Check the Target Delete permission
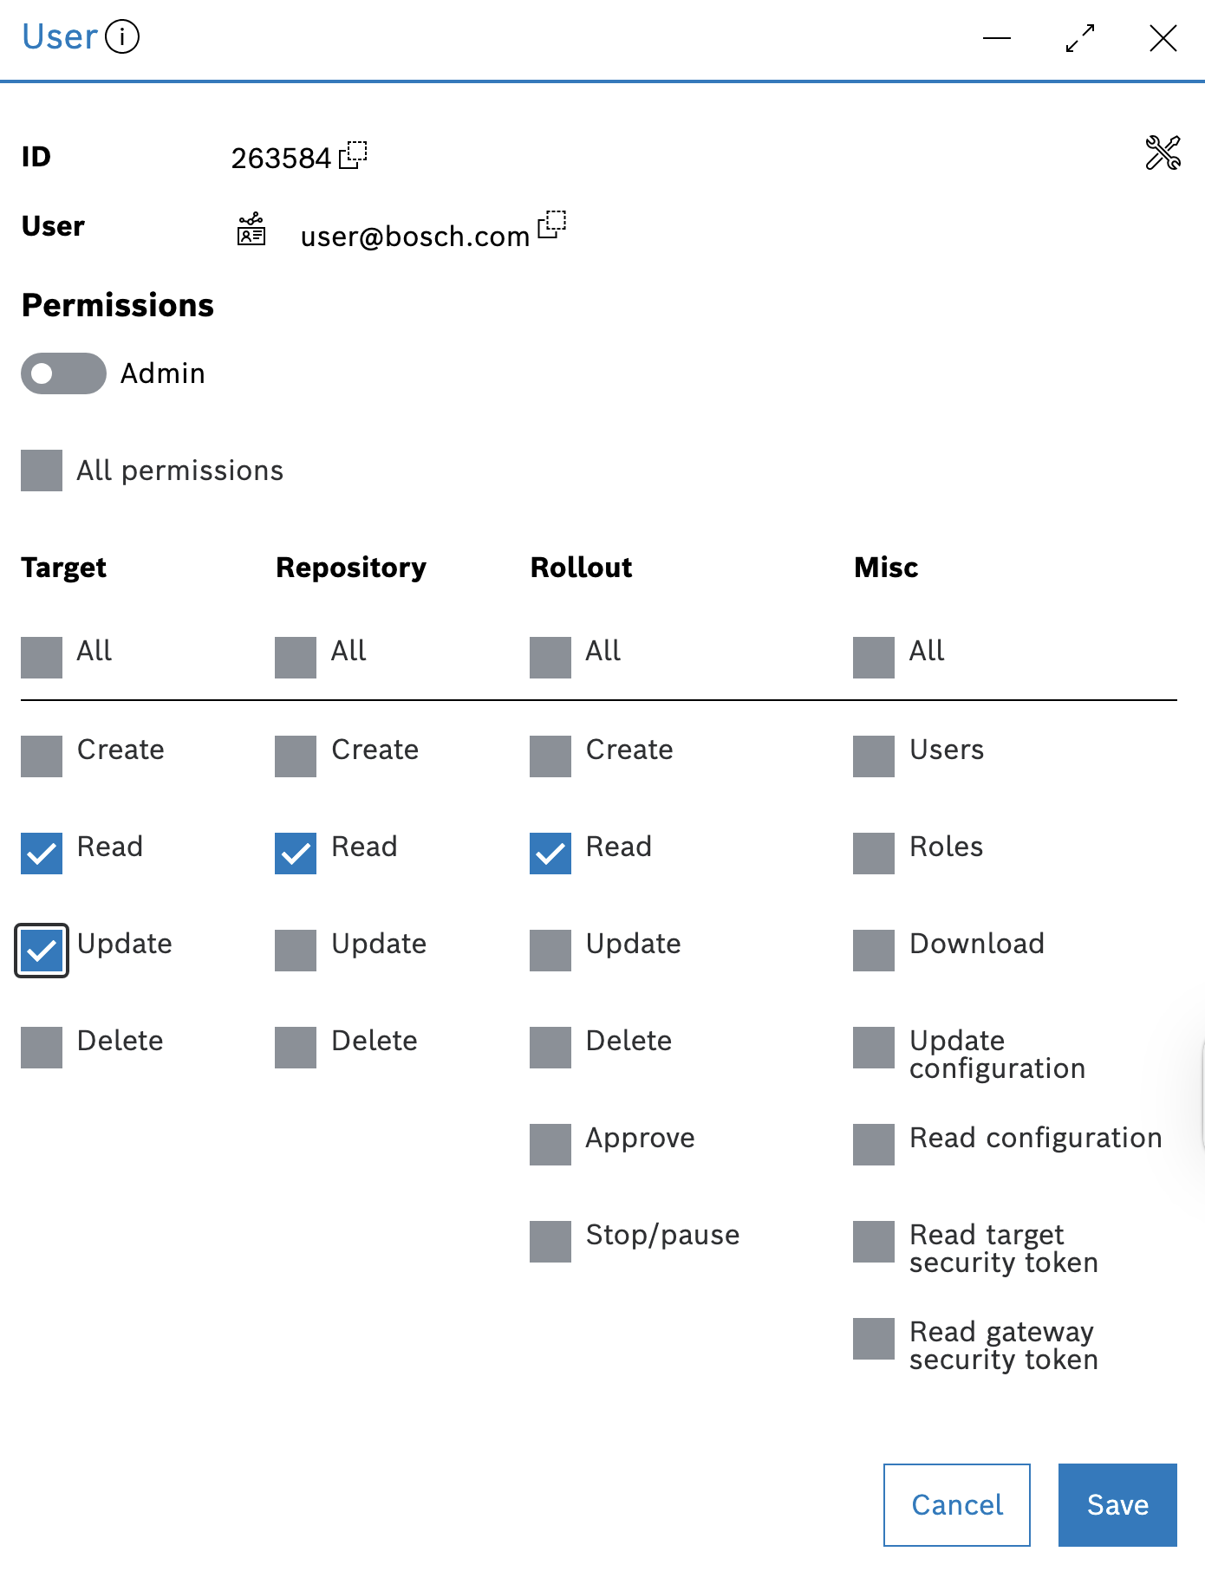This screenshot has width=1205, height=1584. pos(42,1048)
